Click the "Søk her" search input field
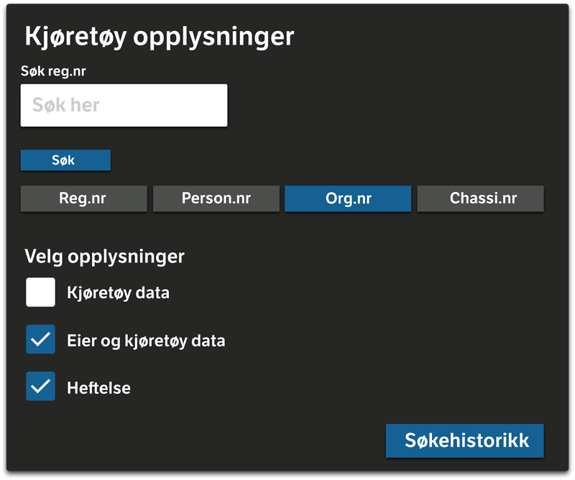575x480 pixels. click(124, 105)
